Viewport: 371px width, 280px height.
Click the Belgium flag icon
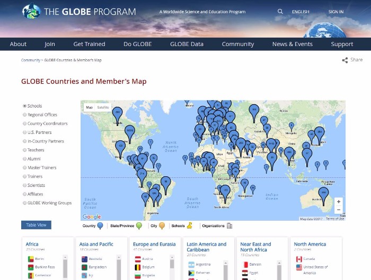click(138, 267)
